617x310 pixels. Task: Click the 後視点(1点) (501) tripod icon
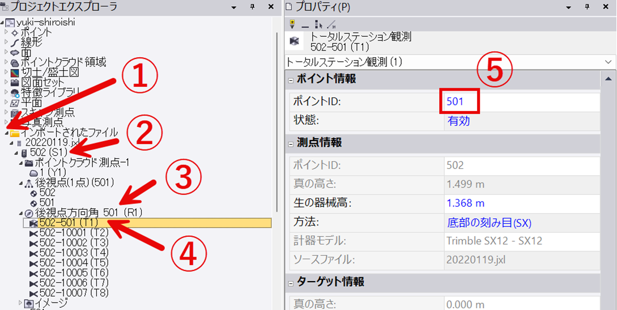click(28, 182)
